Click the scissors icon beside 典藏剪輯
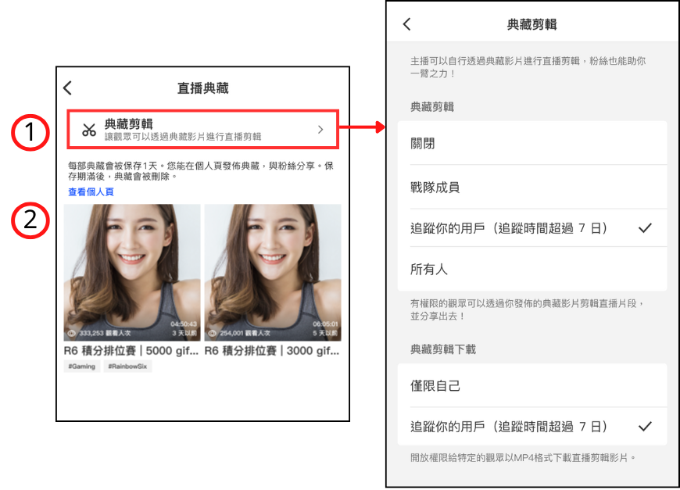Screen dimensions: 680x490 point(89,130)
